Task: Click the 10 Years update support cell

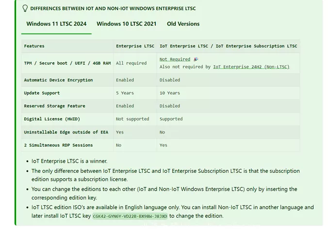Action: click(x=170, y=93)
